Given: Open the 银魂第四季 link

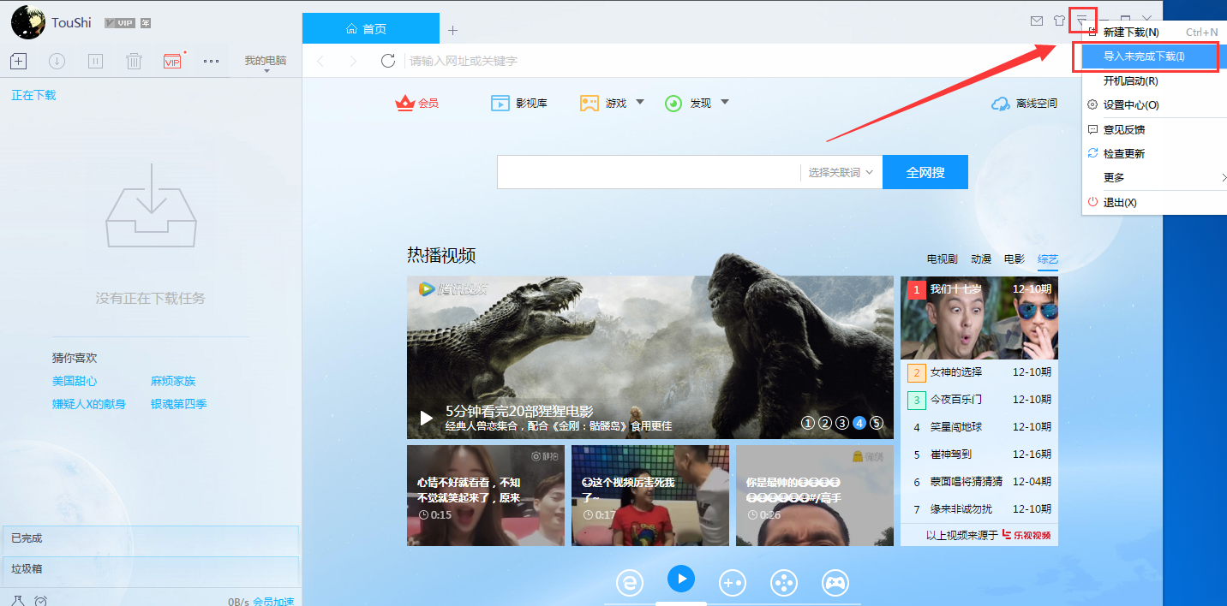Looking at the screenshot, I should point(179,404).
